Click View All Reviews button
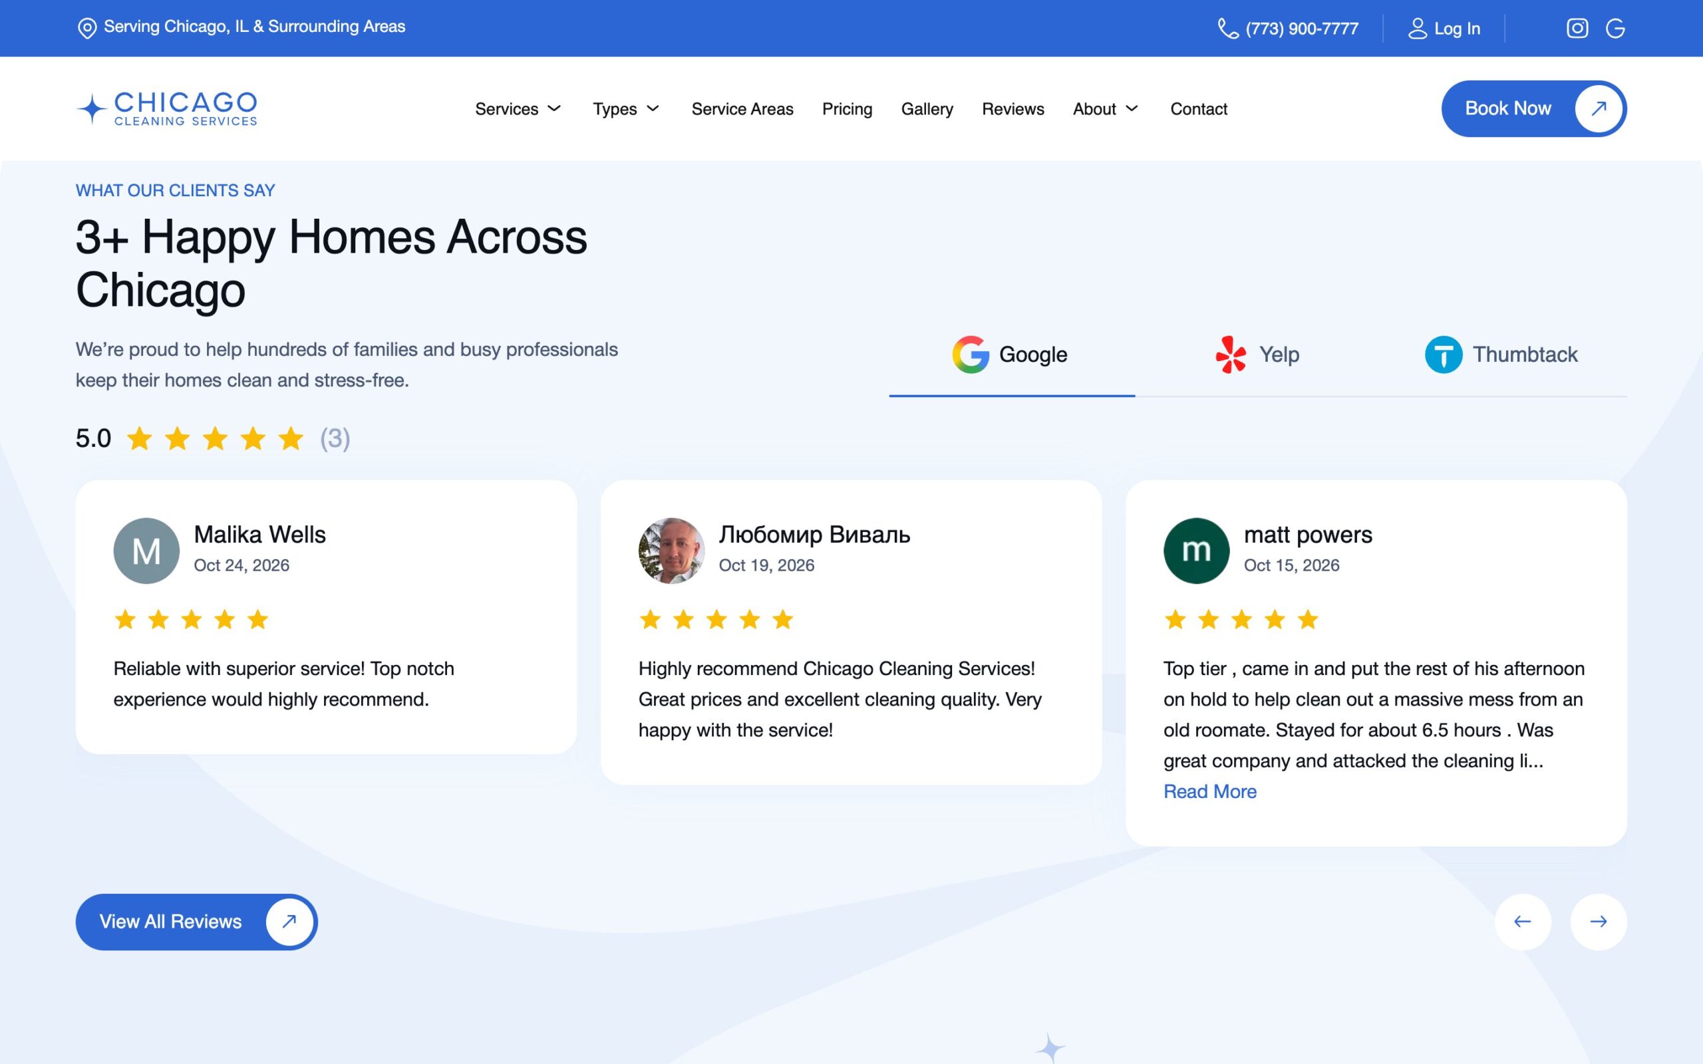This screenshot has height=1064, width=1703. [196, 921]
